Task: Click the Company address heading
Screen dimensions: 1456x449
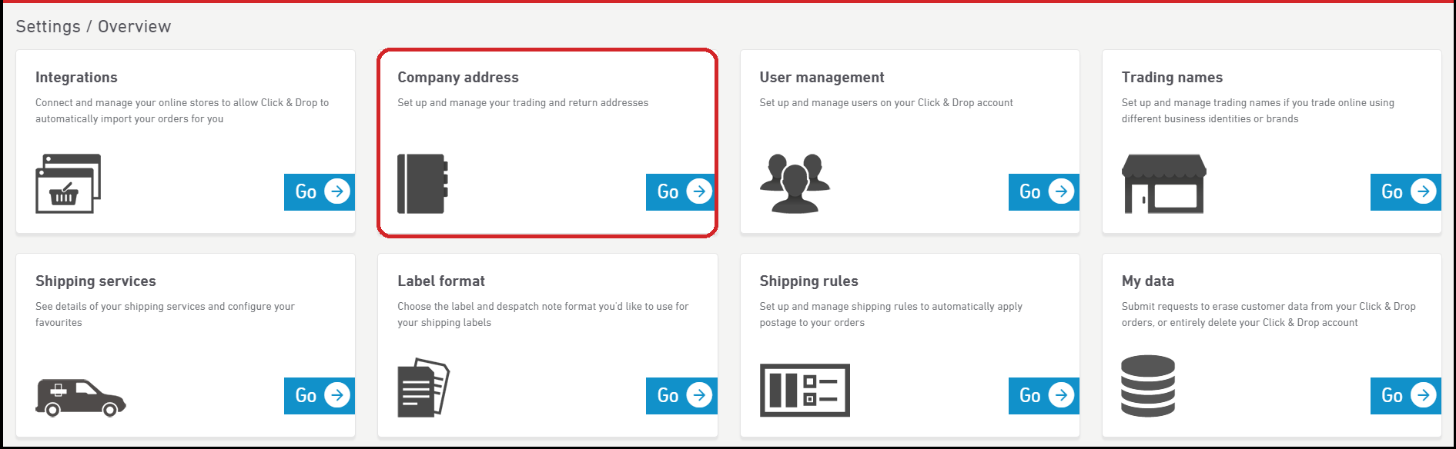Action: (458, 77)
